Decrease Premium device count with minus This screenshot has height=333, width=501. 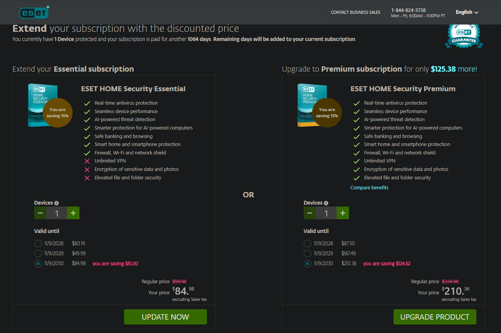coord(310,213)
